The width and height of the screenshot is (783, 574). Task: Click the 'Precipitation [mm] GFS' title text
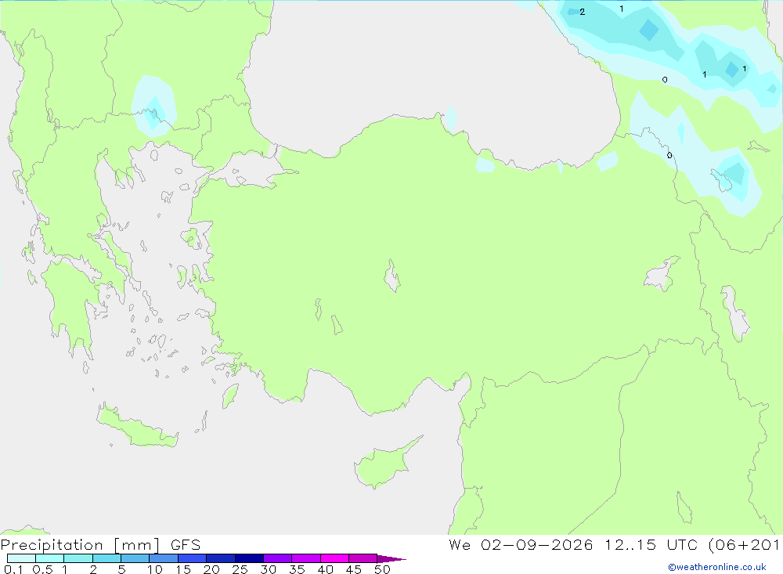point(100,545)
